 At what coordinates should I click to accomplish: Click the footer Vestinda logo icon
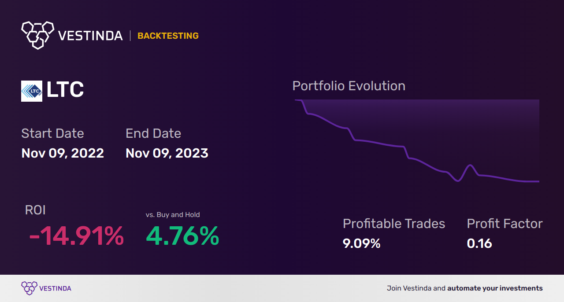[x=29, y=288]
